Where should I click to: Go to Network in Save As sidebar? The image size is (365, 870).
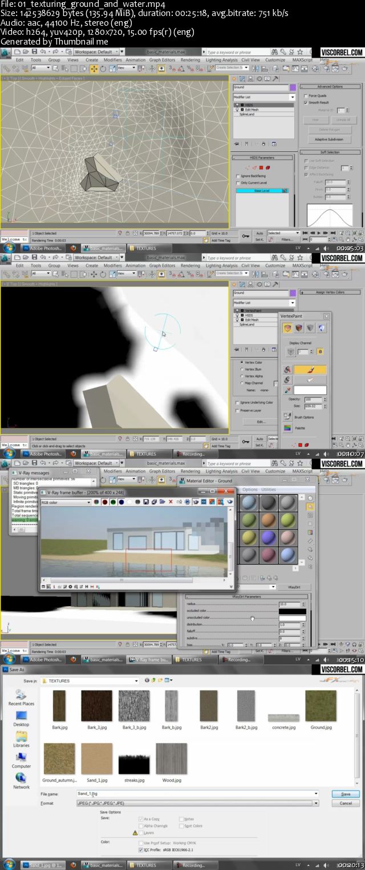(x=21, y=781)
